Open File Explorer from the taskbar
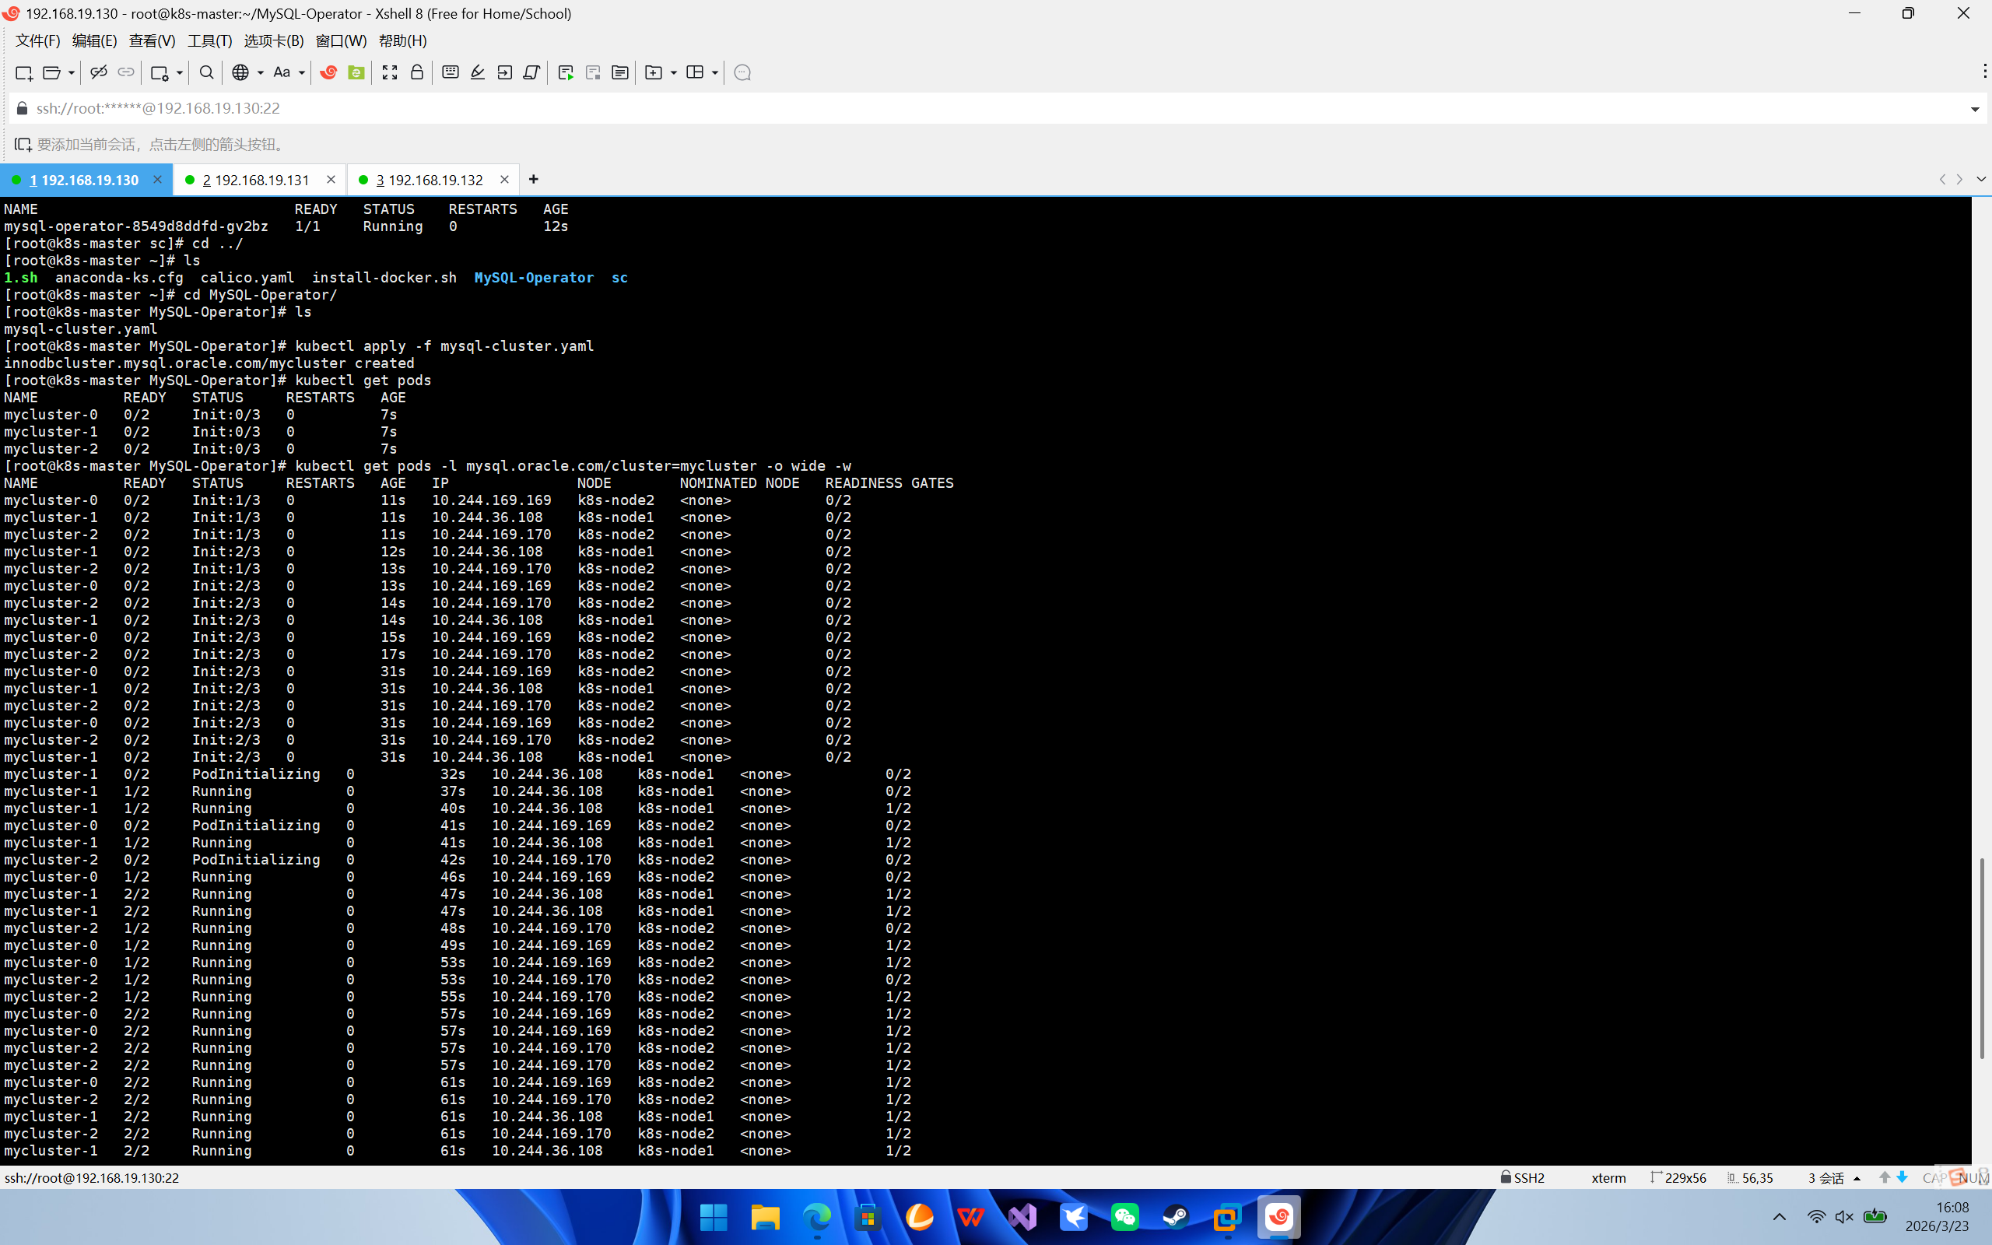Screen dimensions: 1992x1245 click(765, 1217)
